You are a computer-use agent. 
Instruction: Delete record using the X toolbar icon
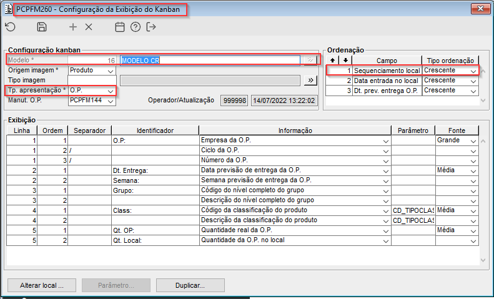pos(89,27)
